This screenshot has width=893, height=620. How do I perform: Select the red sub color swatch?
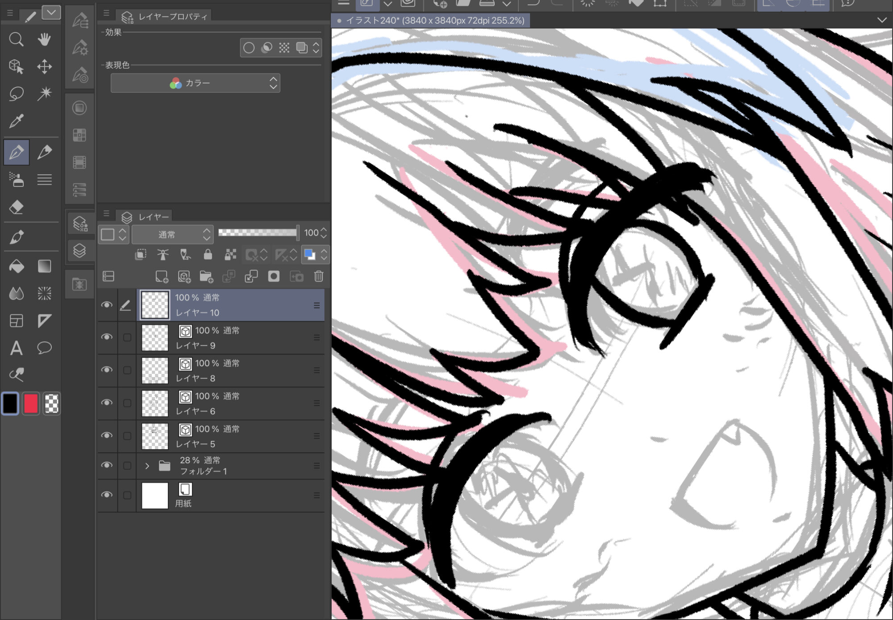[x=31, y=404]
